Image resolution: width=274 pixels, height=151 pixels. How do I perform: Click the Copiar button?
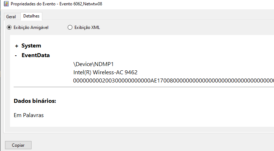(18, 145)
